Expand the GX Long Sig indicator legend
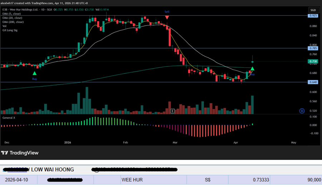The width and height of the screenshot is (322, 187). coord(10,30)
